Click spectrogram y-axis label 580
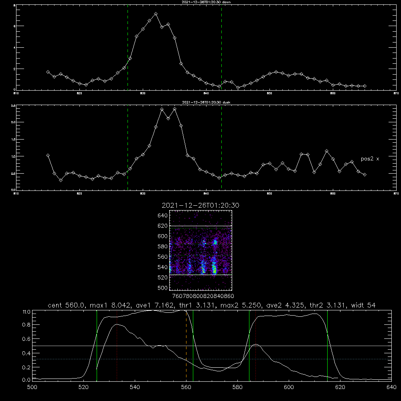The image size is (401, 401). coord(163,247)
